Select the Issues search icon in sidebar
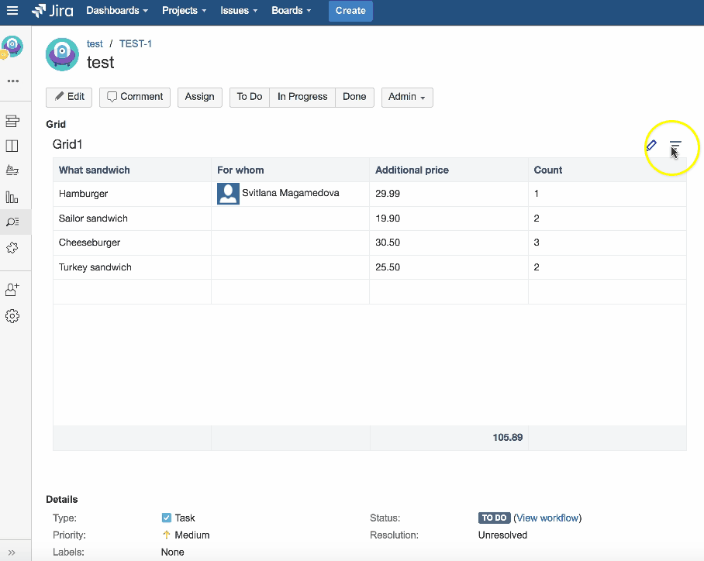This screenshot has height=561, width=704. tap(12, 222)
